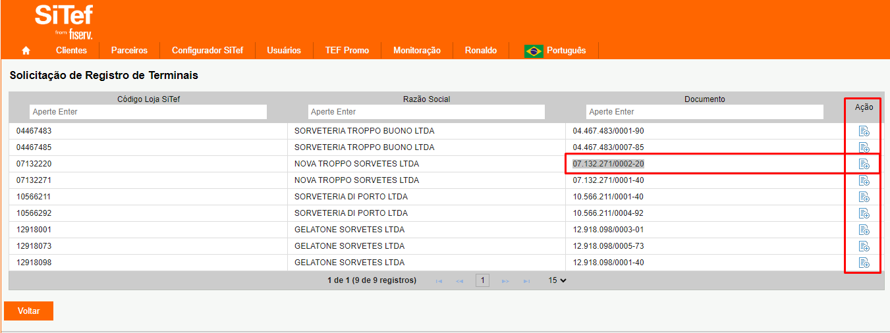Click the Voltar button
Viewport: 890px width, 333px height.
[28, 311]
